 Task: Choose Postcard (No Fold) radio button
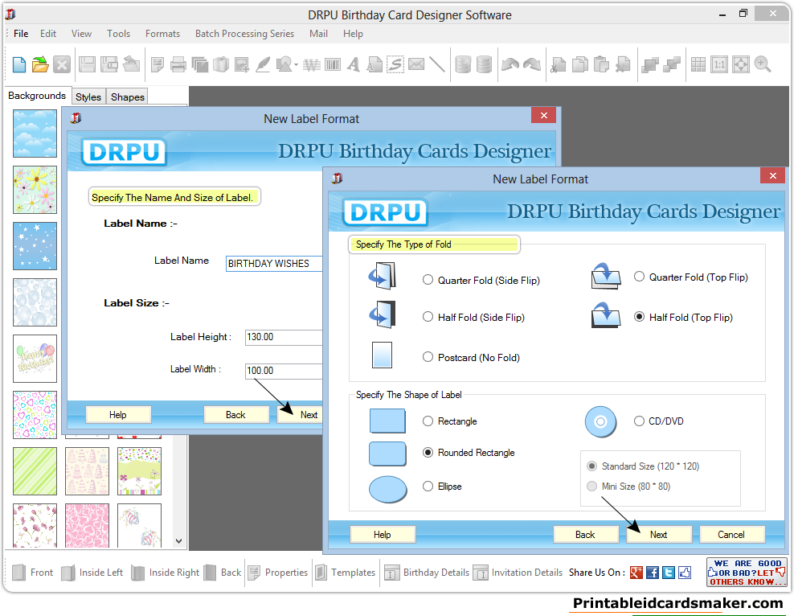point(428,357)
